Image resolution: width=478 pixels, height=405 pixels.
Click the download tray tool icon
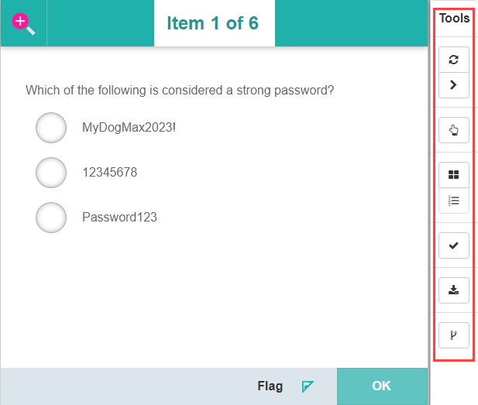(454, 290)
